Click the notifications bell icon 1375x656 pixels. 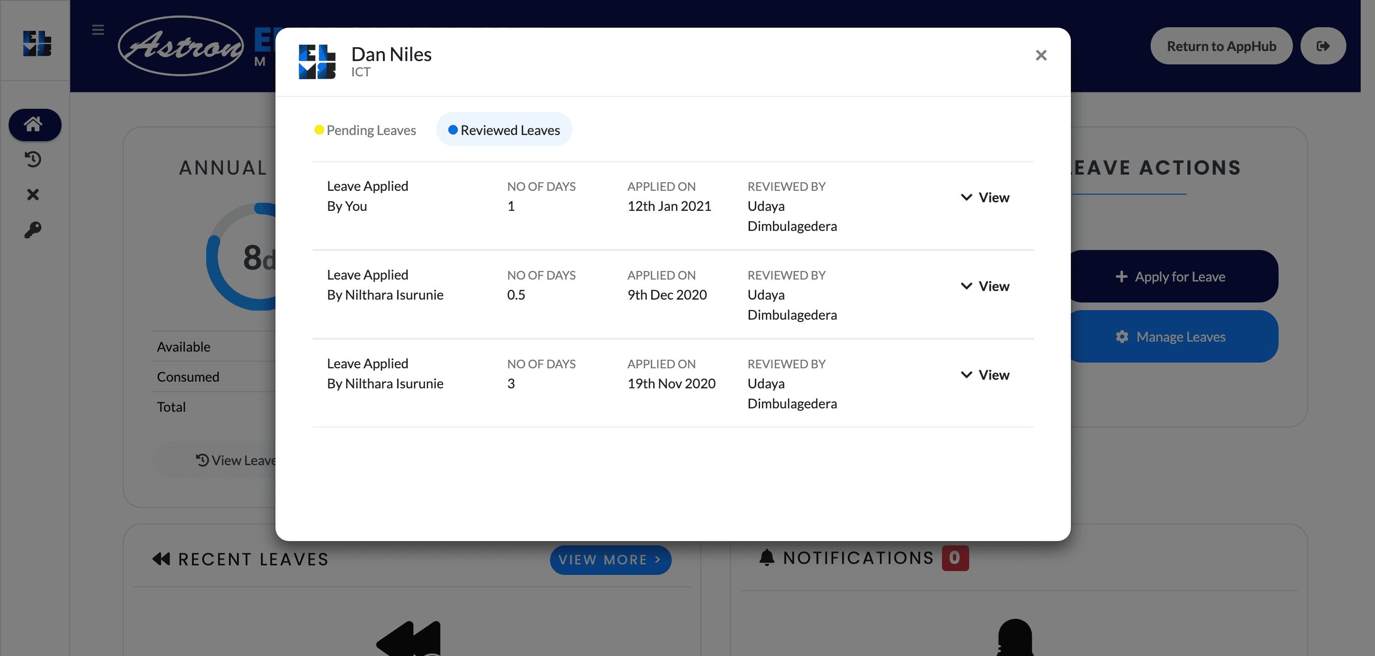point(766,557)
